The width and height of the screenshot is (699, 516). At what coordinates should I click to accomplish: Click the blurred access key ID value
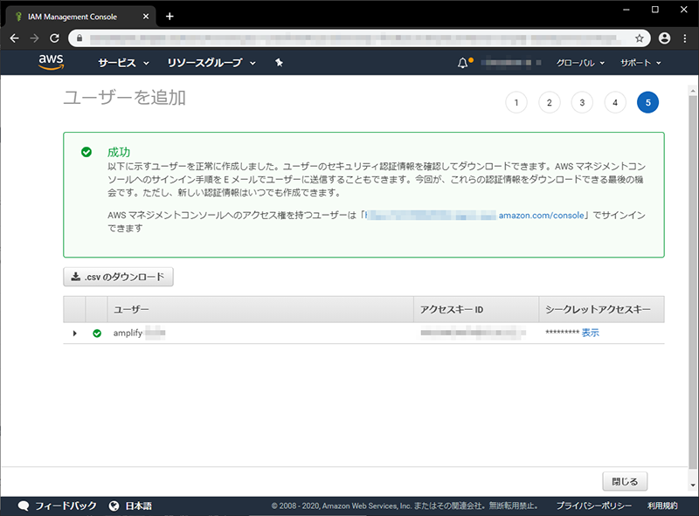click(x=473, y=333)
